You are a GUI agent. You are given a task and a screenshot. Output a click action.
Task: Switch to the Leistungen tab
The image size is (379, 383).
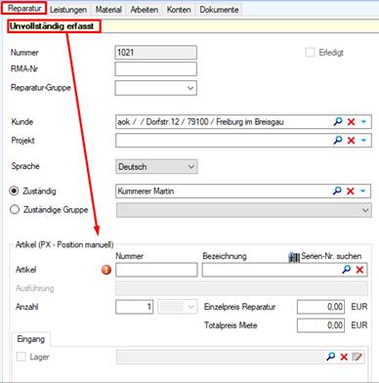[x=68, y=10]
